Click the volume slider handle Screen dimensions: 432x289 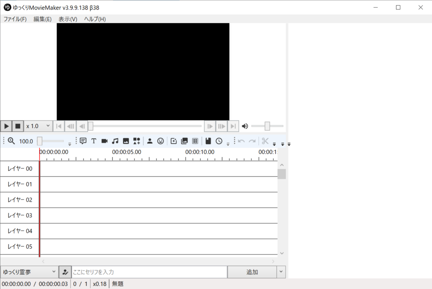[267, 126]
